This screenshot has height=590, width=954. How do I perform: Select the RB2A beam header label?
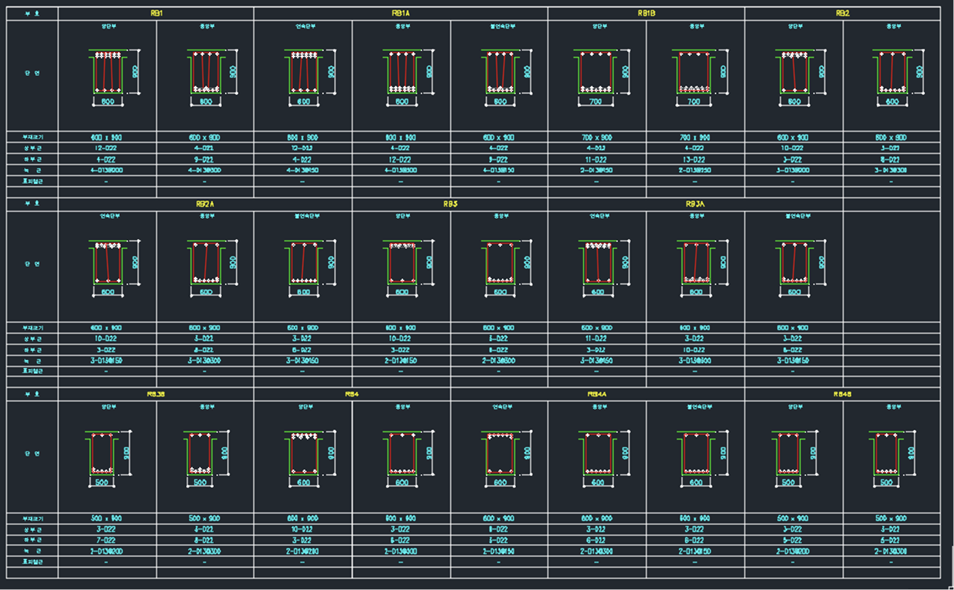pos(205,204)
